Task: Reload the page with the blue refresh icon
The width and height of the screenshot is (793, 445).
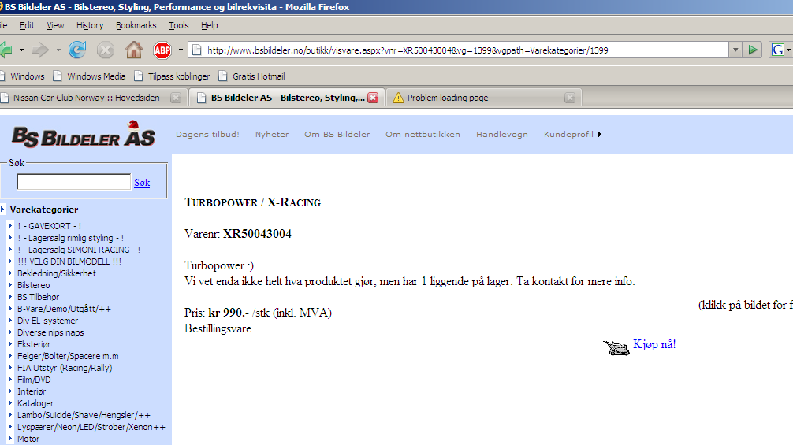Action: tap(77, 50)
